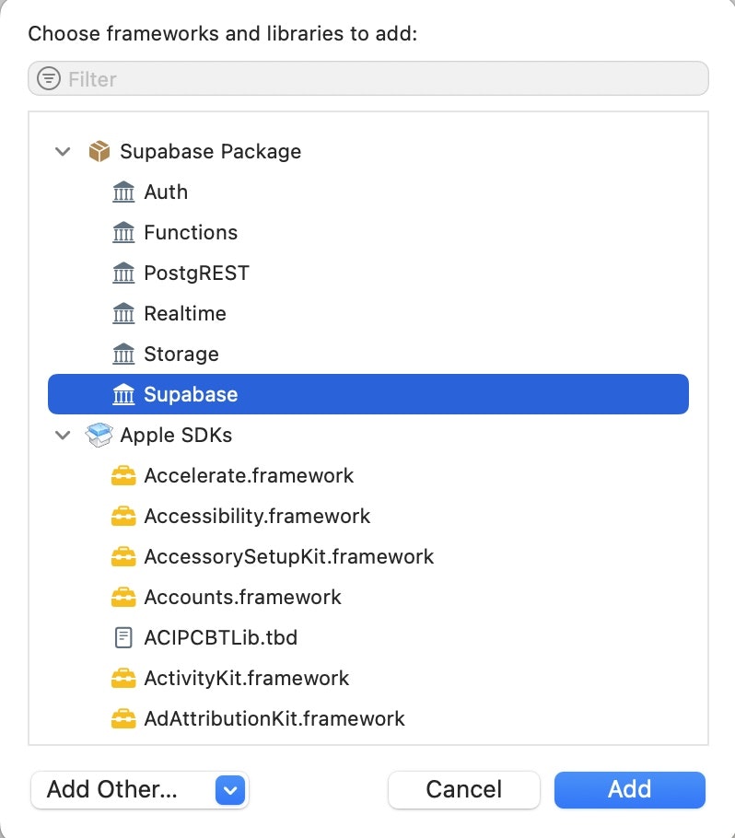Click the AdAttributionKit.framework toolbox icon

click(x=122, y=718)
